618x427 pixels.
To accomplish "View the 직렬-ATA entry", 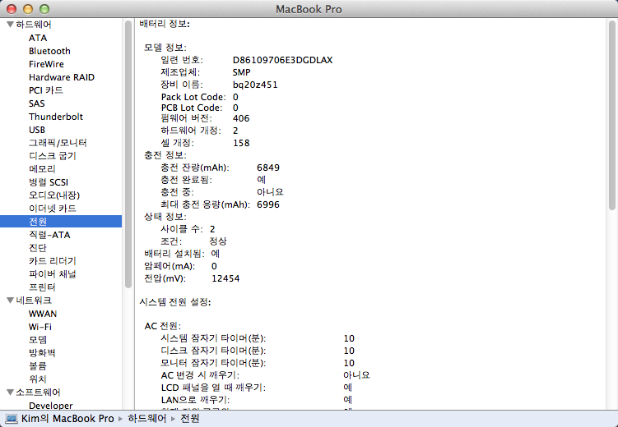I will (49, 235).
